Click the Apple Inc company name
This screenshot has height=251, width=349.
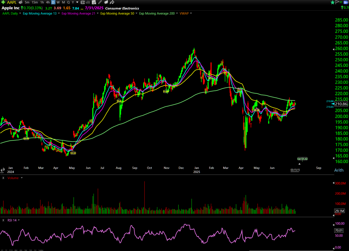pyautogui.click(x=11, y=8)
